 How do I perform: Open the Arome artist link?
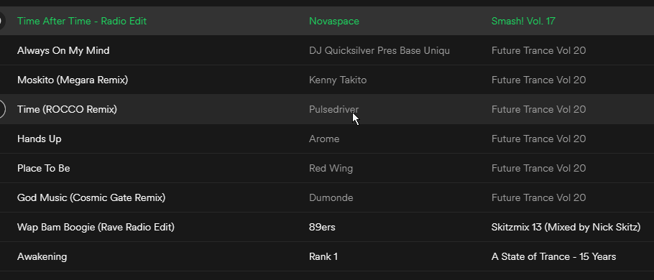[x=324, y=139]
